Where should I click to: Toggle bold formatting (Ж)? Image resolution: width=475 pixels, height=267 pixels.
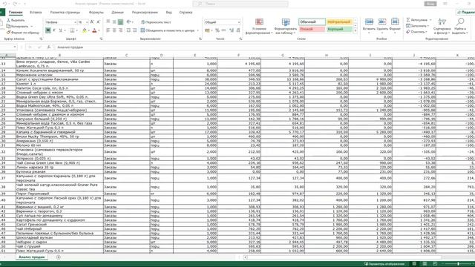point(47,30)
